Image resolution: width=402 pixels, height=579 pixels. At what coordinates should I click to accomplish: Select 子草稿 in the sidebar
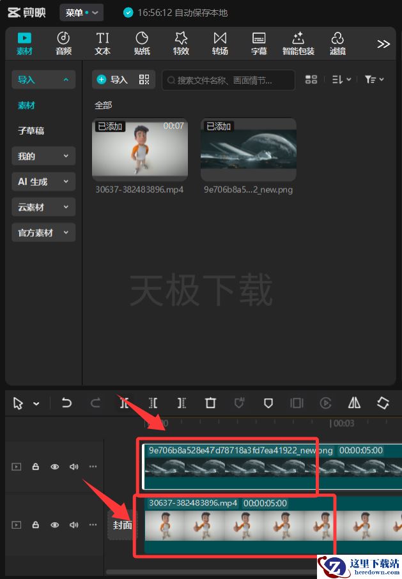31,131
